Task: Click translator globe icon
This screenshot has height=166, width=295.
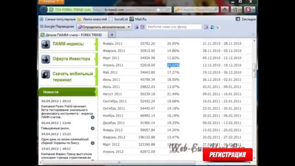Action: point(212,27)
